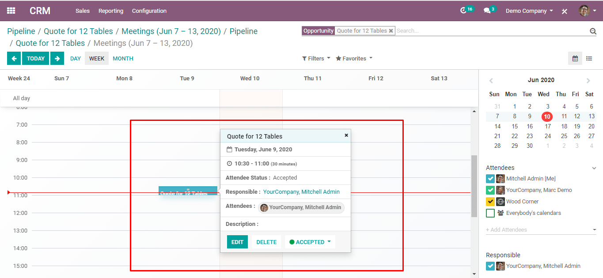Open the Reporting menu

[111, 11]
